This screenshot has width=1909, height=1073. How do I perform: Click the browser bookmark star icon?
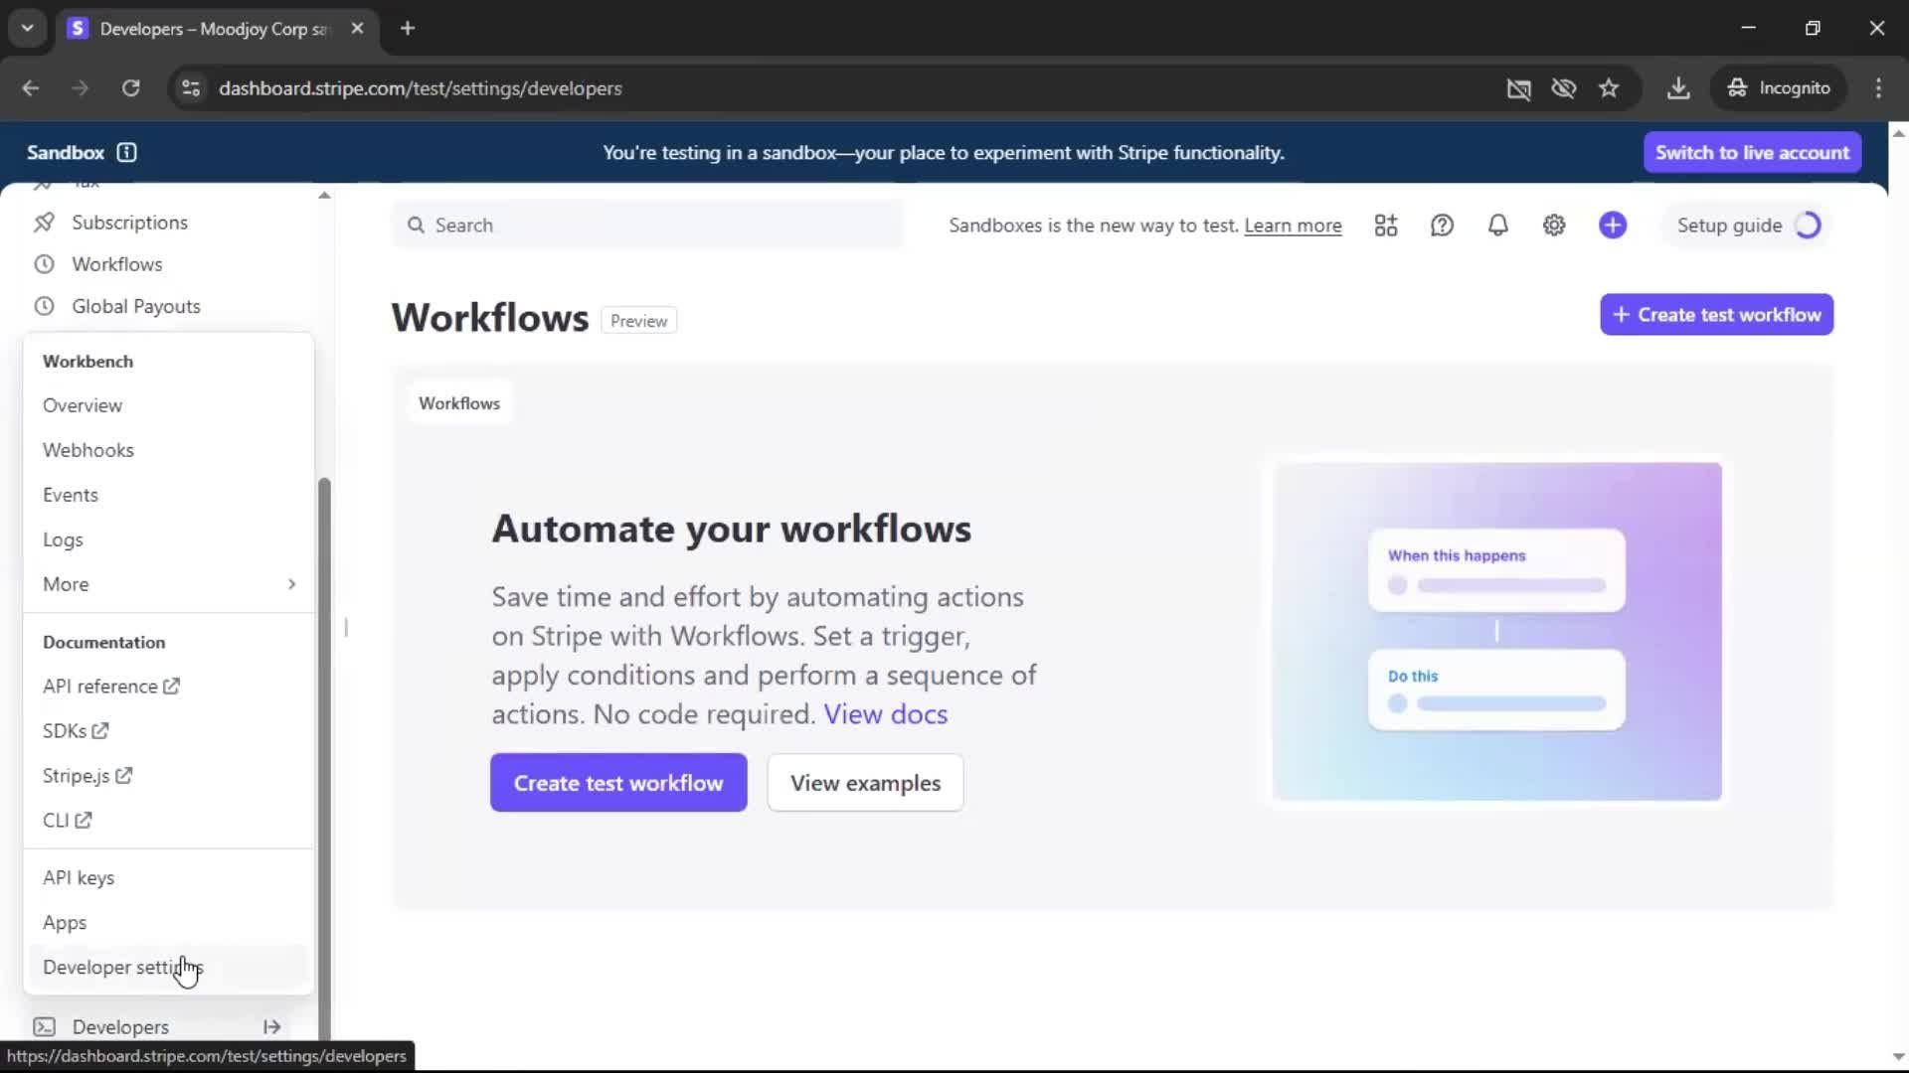[1609, 88]
